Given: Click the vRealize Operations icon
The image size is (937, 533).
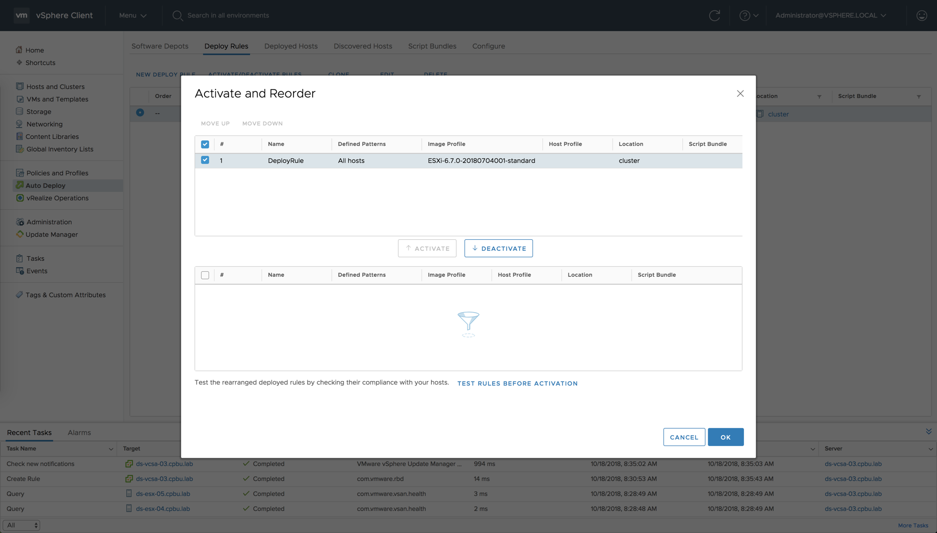Looking at the screenshot, I should [19, 198].
